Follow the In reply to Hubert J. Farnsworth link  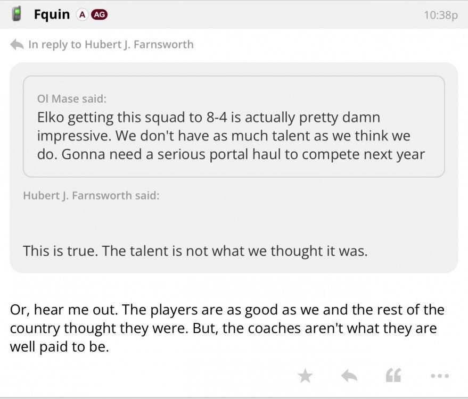[x=111, y=44]
